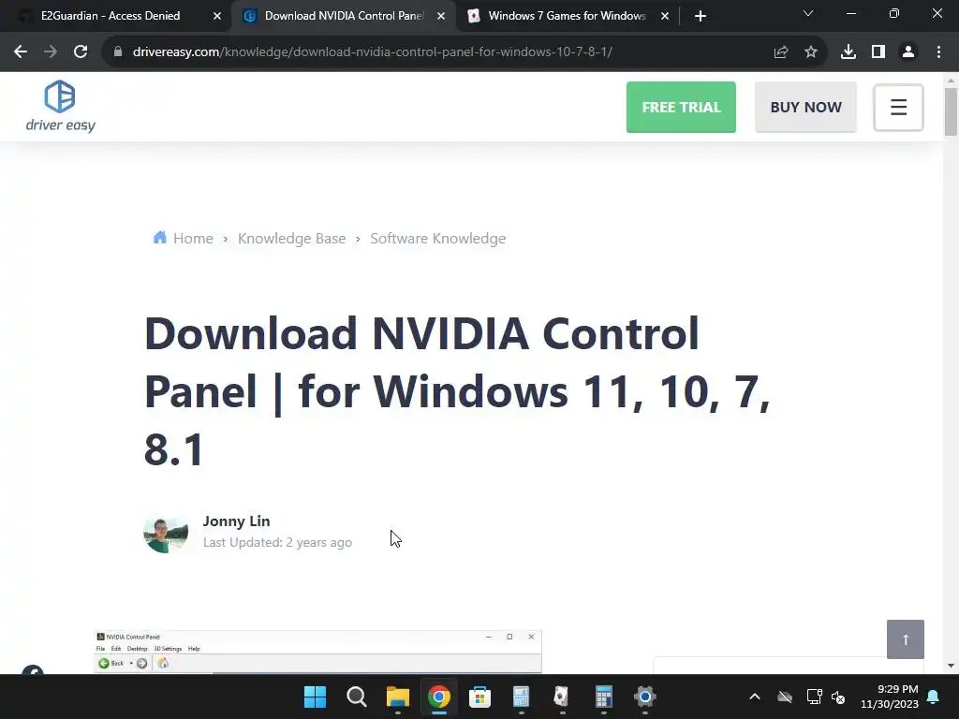Close the Download NVIDIA Control Panel tab
Viewport: 959px width, 719px height.
pyautogui.click(x=441, y=16)
